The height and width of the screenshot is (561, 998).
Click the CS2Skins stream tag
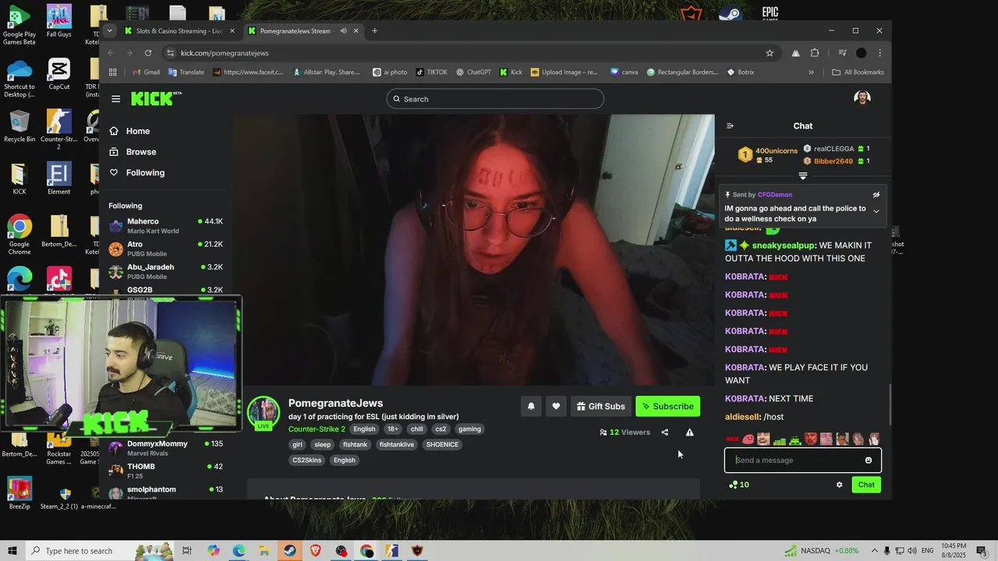pyautogui.click(x=306, y=460)
